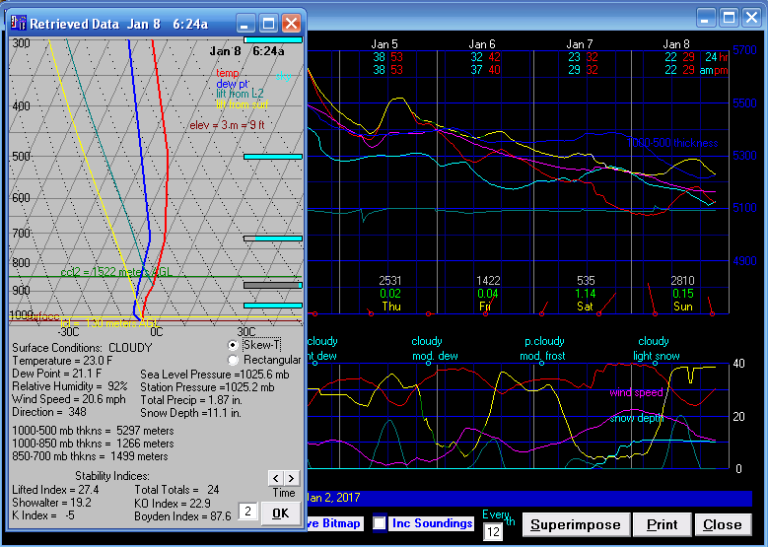Minimize the Retrieved Data window

(246, 23)
